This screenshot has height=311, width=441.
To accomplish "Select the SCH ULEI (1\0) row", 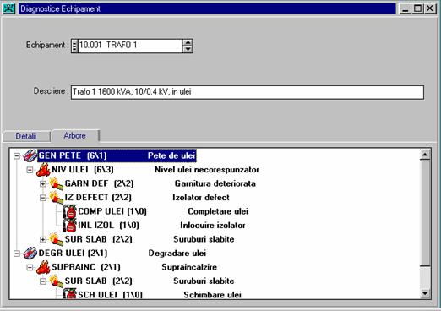I will click(160, 295).
